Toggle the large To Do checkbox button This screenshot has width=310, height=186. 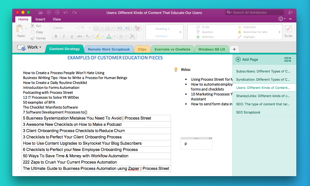[288, 29]
